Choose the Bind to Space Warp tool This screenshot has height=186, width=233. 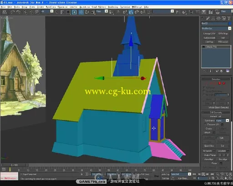point(37,12)
